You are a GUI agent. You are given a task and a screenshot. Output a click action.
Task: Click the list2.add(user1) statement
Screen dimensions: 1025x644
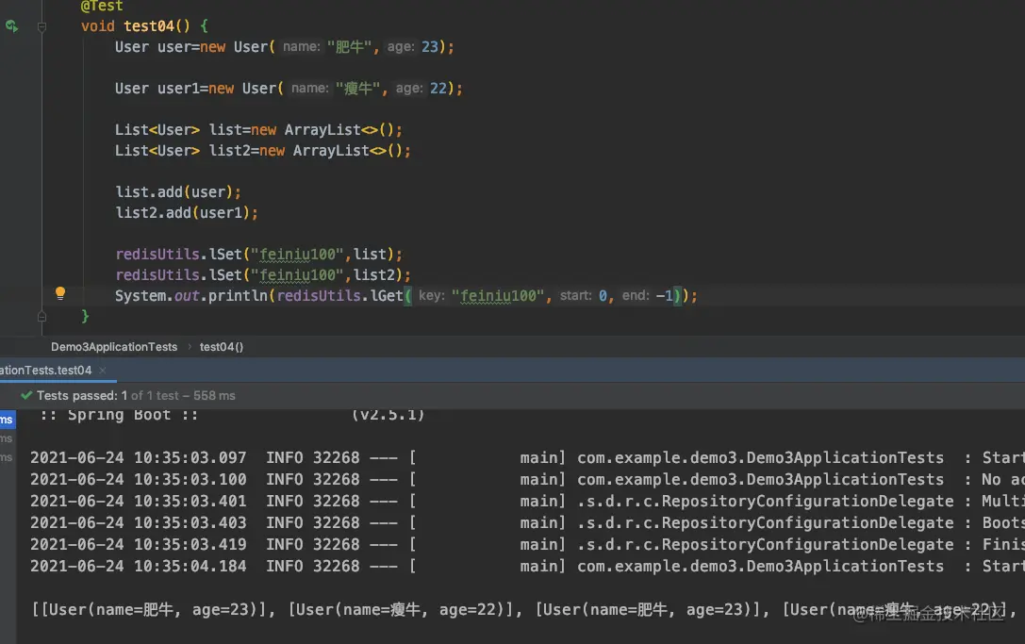[x=187, y=212]
